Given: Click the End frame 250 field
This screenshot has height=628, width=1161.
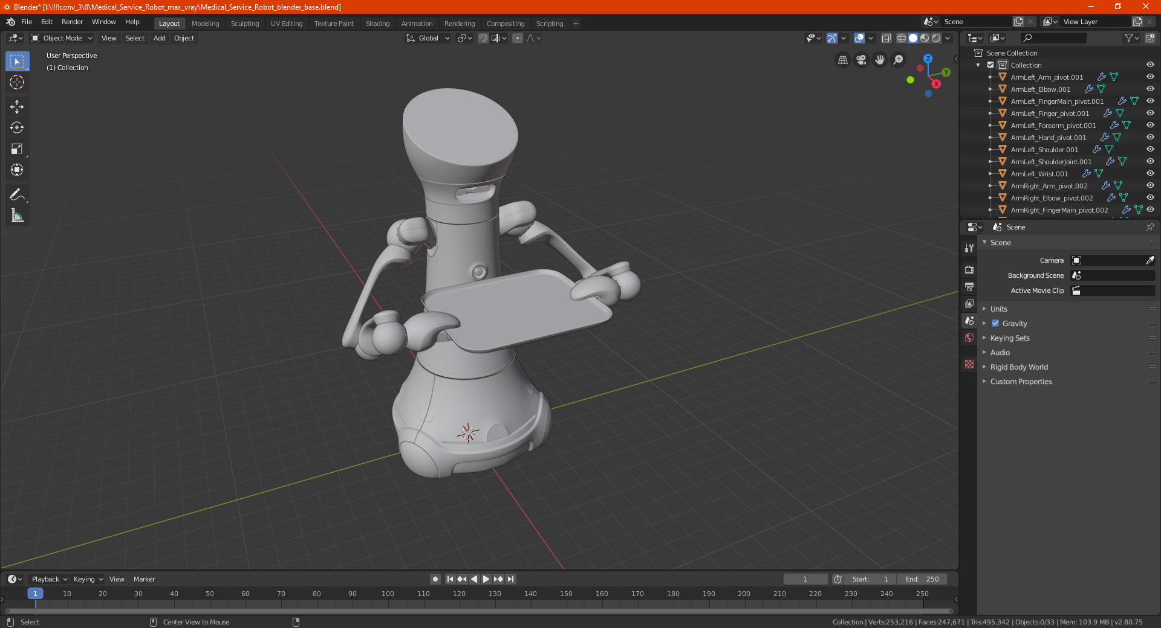Looking at the screenshot, I should [x=922, y=579].
